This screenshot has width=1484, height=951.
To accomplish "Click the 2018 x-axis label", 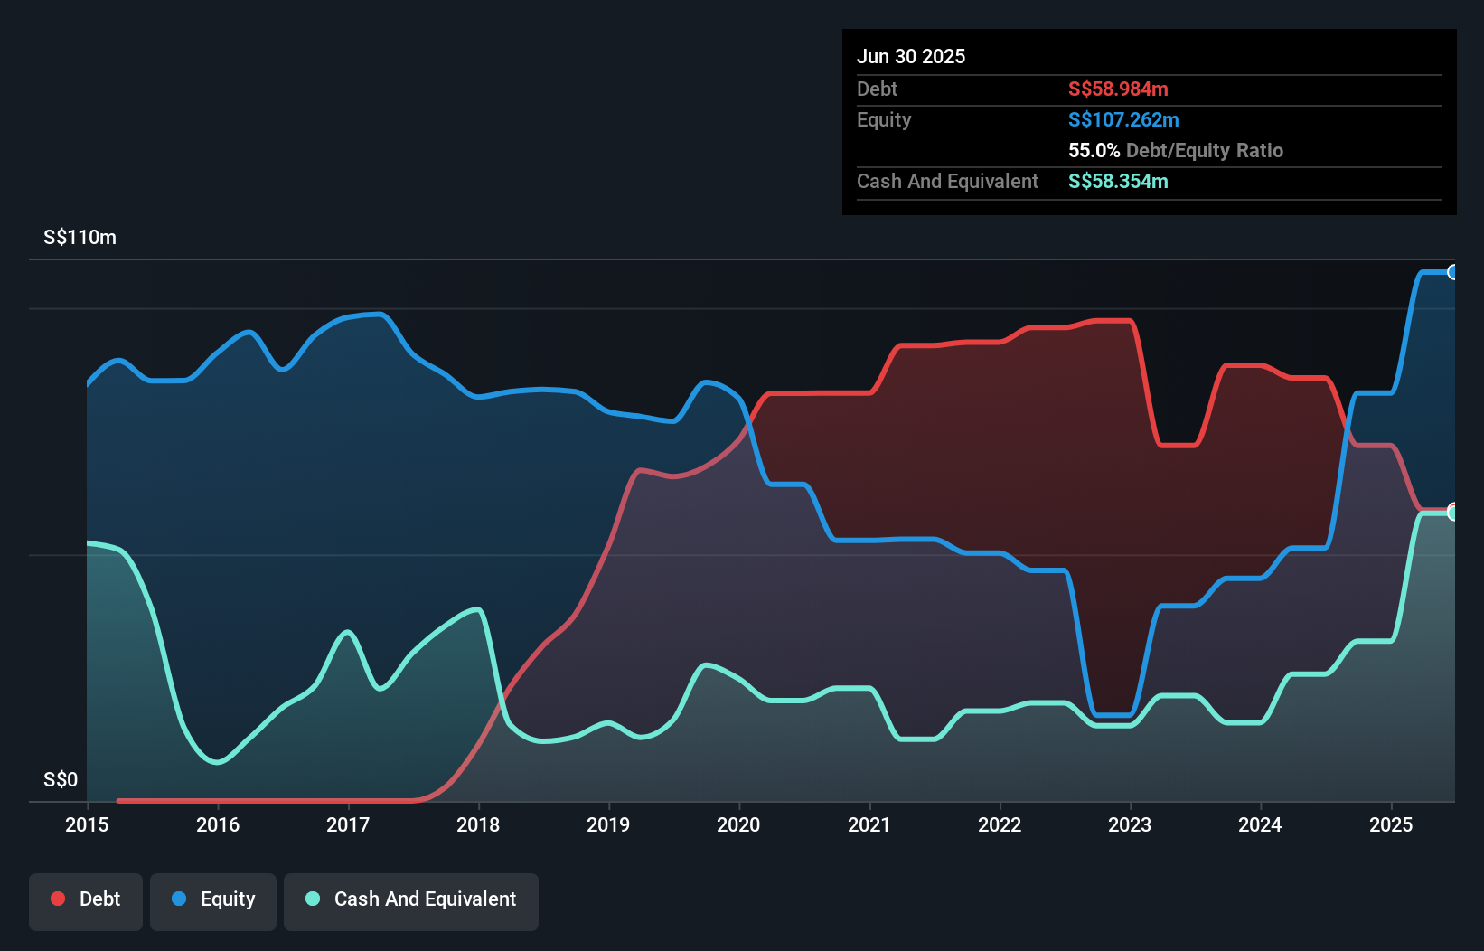I will (478, 824).
